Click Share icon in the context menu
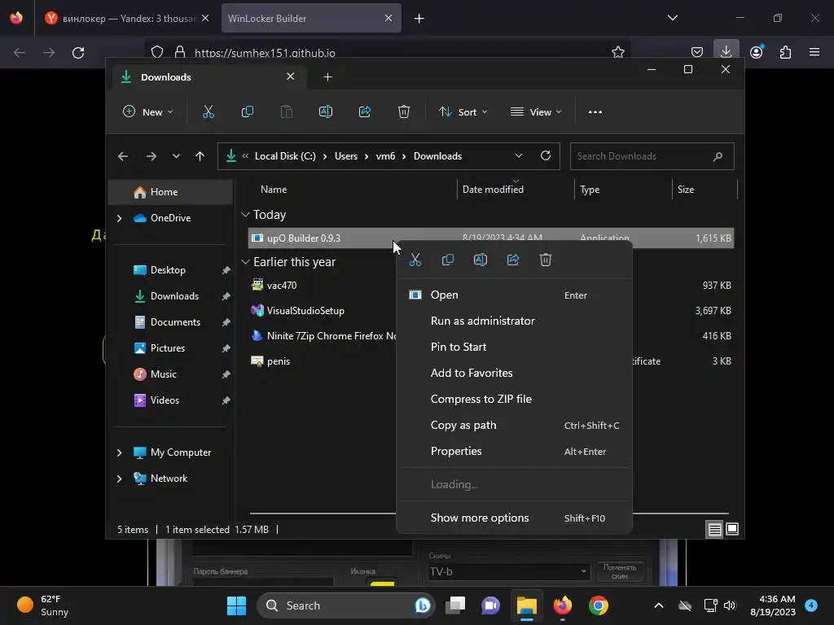Image resolution: width=834 pixels, height=625 pixels. [x=513, y=260]
